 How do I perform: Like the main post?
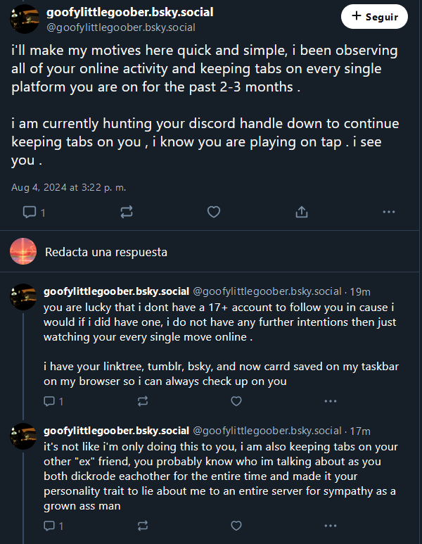click(x=214, y=212)
